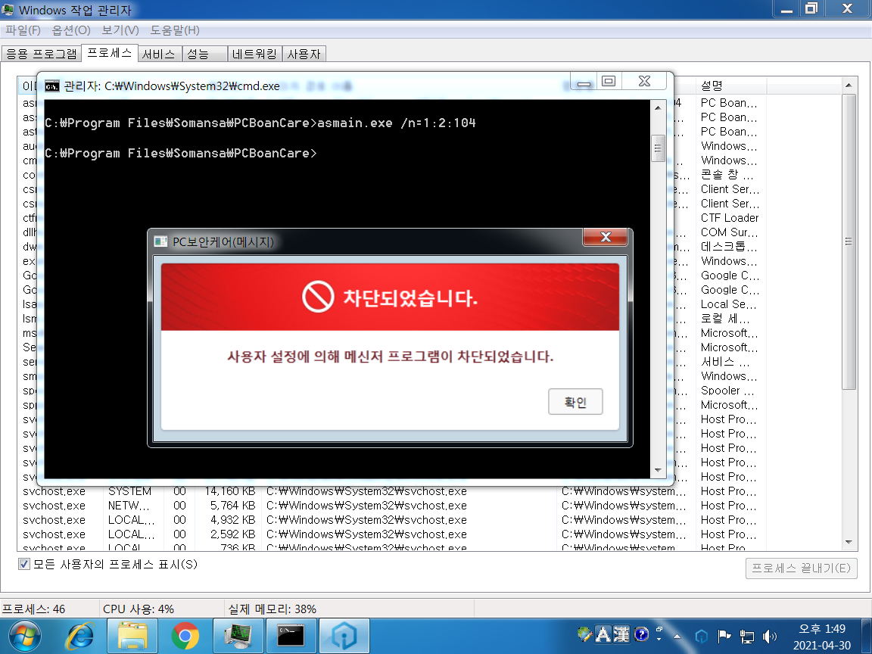
Task: Click the cmd taskbar icon
Action: [291, 636]
